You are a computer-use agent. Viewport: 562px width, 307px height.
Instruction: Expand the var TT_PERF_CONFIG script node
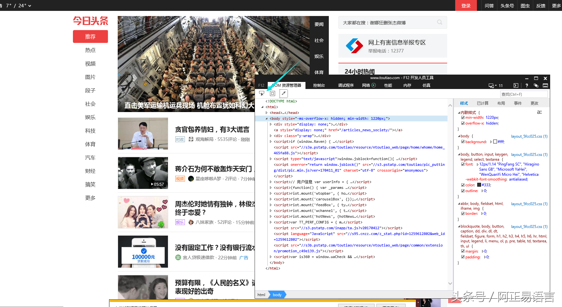click(x=271, y=222)
